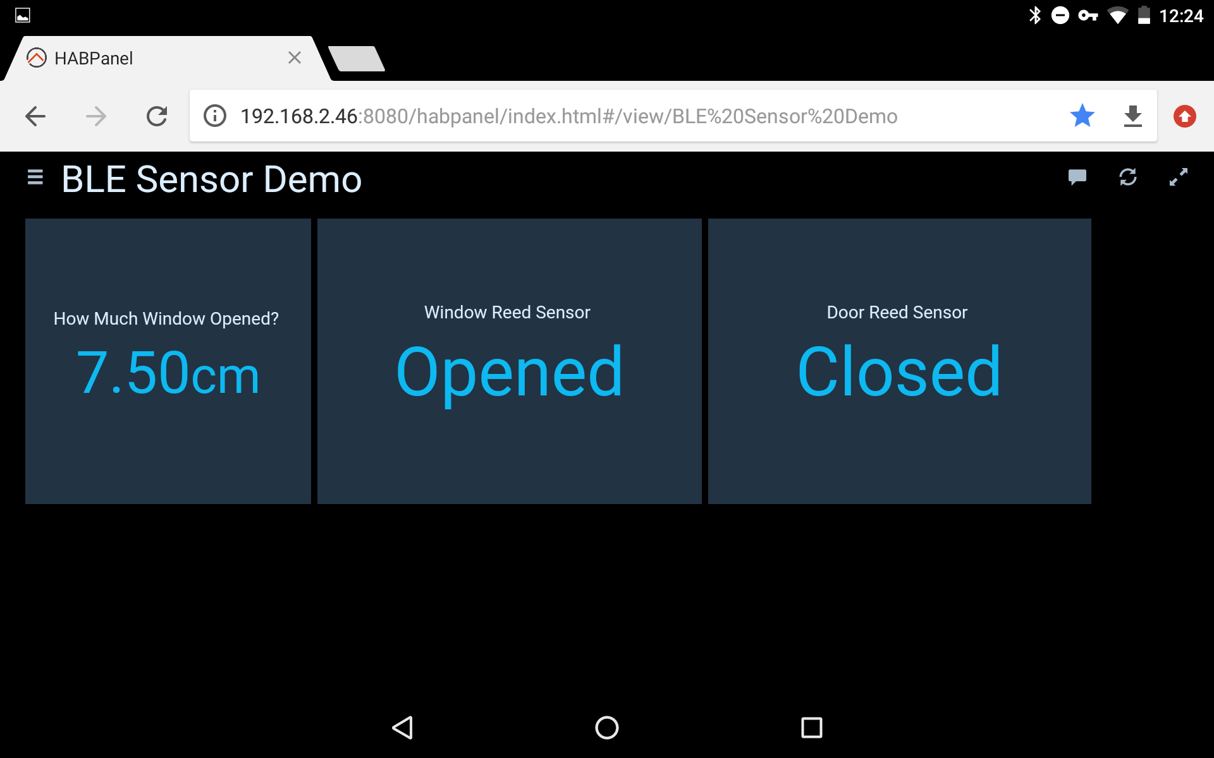The image size is (1214, 758).
Task: Refresh the HABPanel dashboard
Action: [1128, 177]
